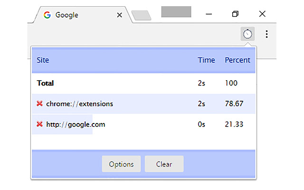
Task: Remove the http://google.com entry via red X
Action: click(39, 124)
